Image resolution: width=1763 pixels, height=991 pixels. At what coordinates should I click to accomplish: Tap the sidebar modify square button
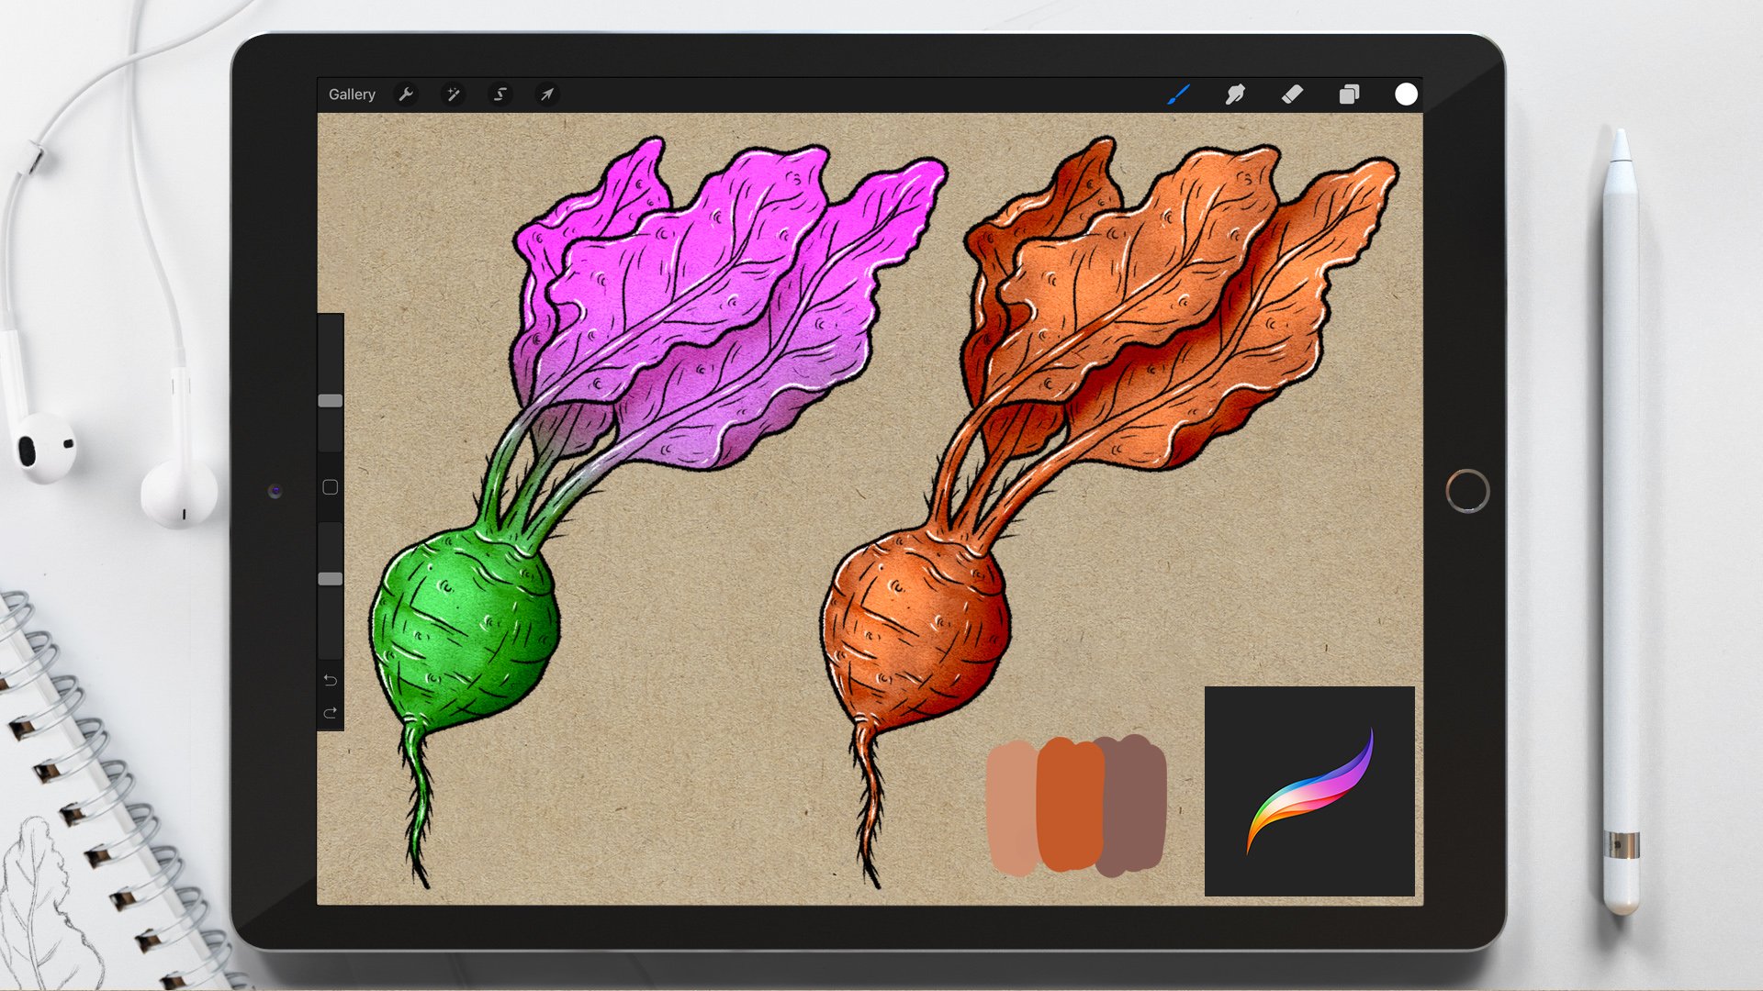coord(331,487)
